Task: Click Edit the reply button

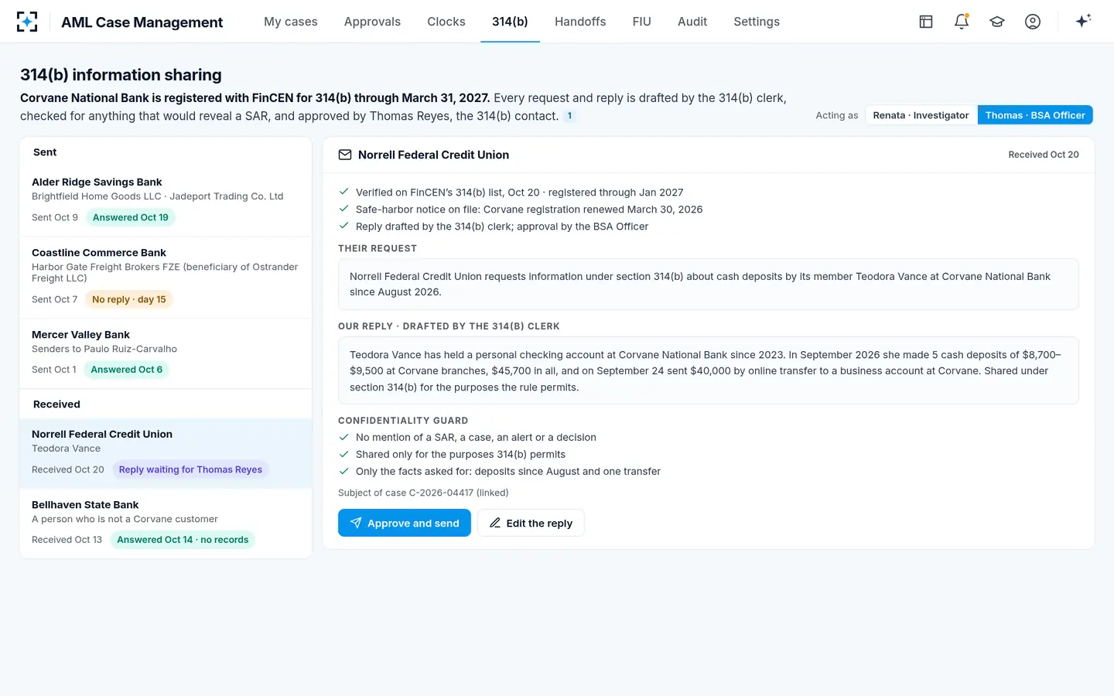Action: tap(531, 523)
